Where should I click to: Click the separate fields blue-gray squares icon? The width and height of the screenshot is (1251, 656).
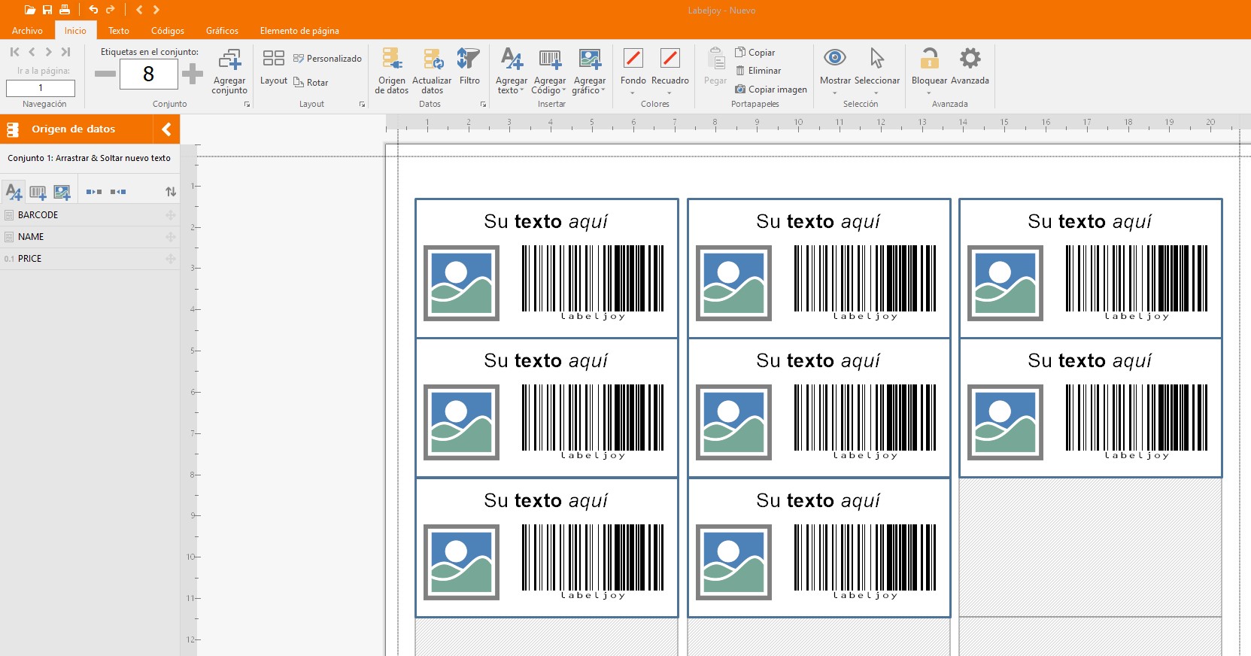click(94, 192)
